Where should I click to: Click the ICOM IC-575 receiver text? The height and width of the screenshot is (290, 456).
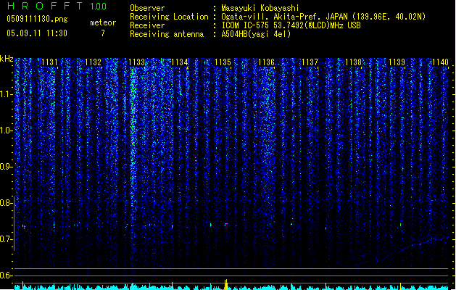pyautogui.click(x=291, y=25)
